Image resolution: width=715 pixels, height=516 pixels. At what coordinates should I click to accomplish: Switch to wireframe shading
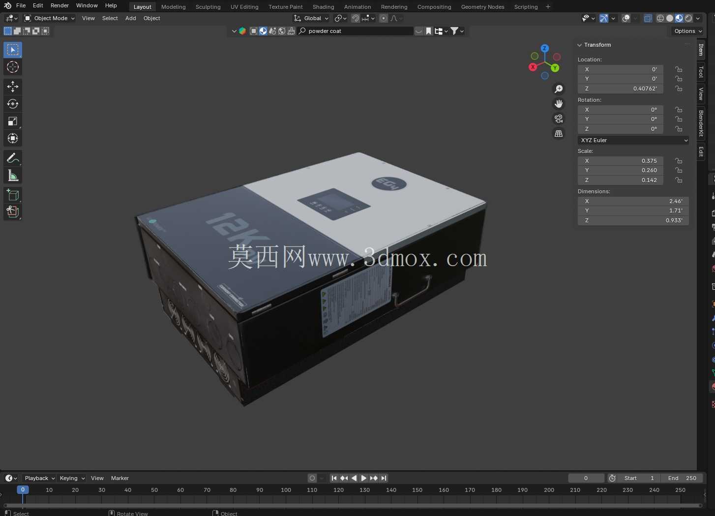pos(660,18)
